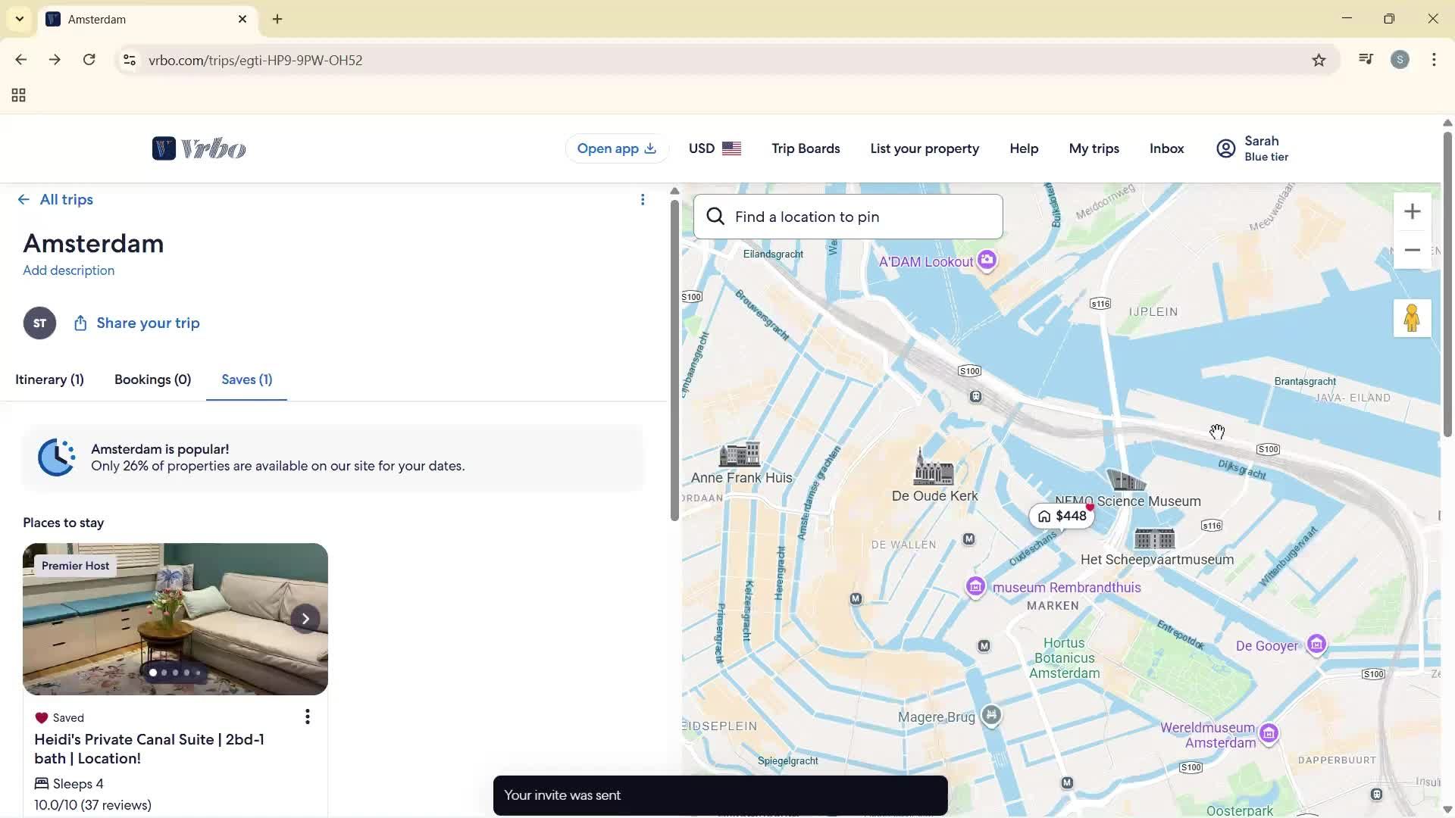Open the account icon next to Sarah

1225,148
